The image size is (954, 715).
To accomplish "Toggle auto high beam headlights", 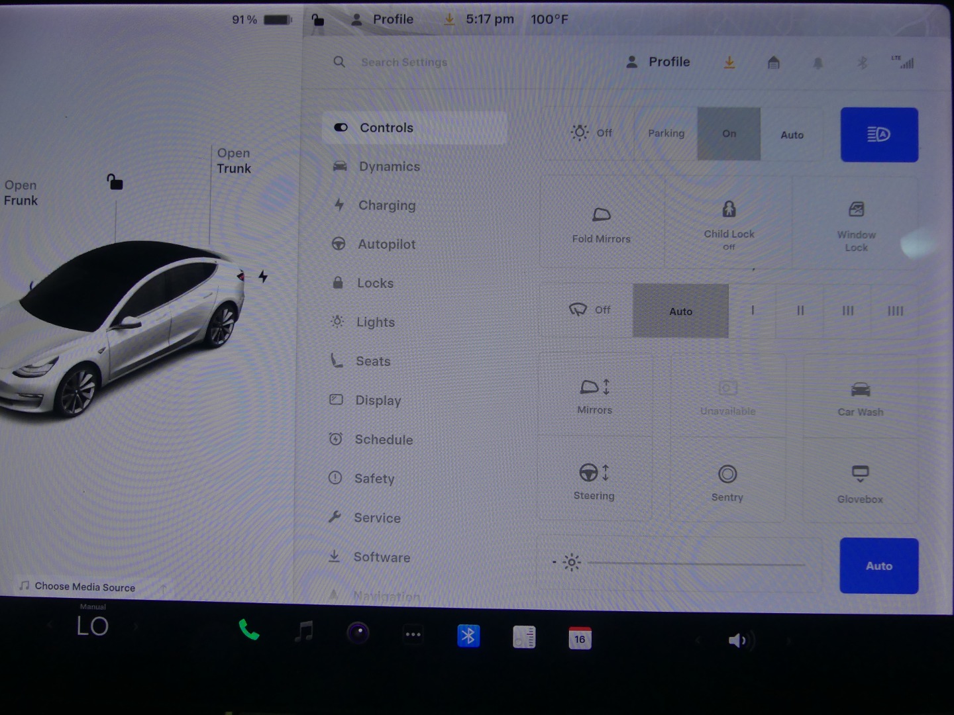I will pos(879,135).
